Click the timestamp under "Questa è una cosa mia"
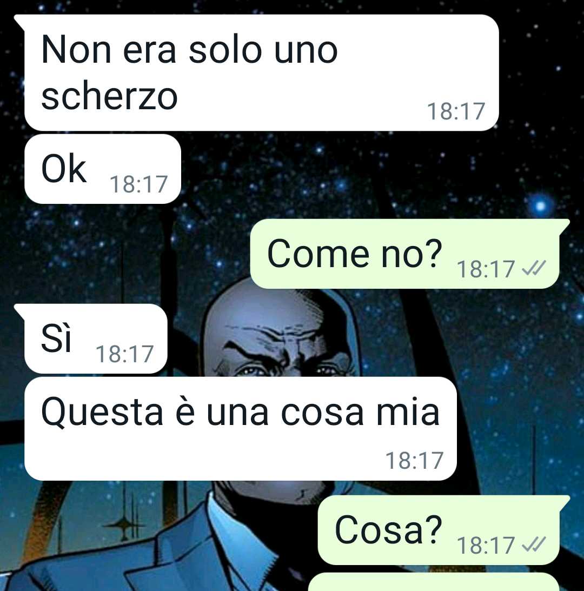This screenshot has height=591, width=584. [x=414, y=461]
